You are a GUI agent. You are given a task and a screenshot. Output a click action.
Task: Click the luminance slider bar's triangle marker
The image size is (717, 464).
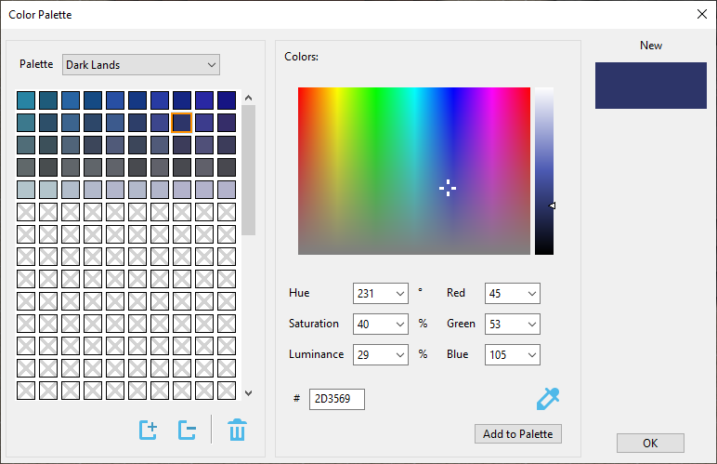[553, 205]
